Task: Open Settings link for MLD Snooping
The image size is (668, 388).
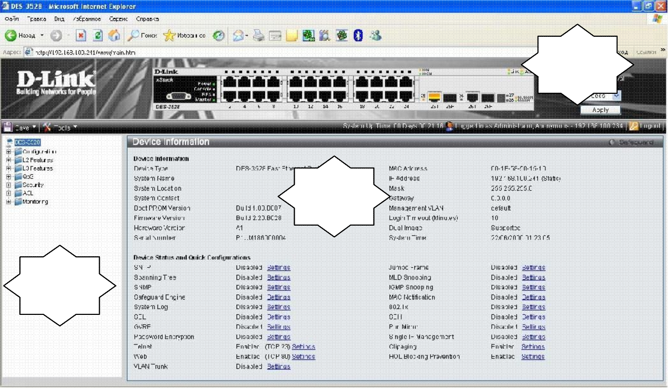Action: pos(533,278)
